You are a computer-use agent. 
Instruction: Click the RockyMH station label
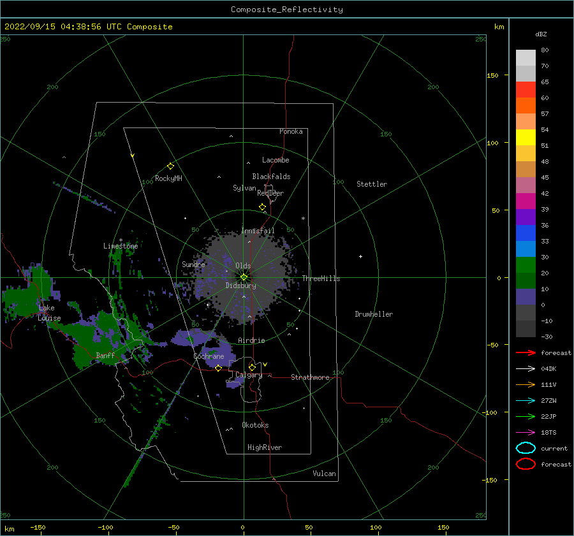pyautogui.click(x=168, y=178)
